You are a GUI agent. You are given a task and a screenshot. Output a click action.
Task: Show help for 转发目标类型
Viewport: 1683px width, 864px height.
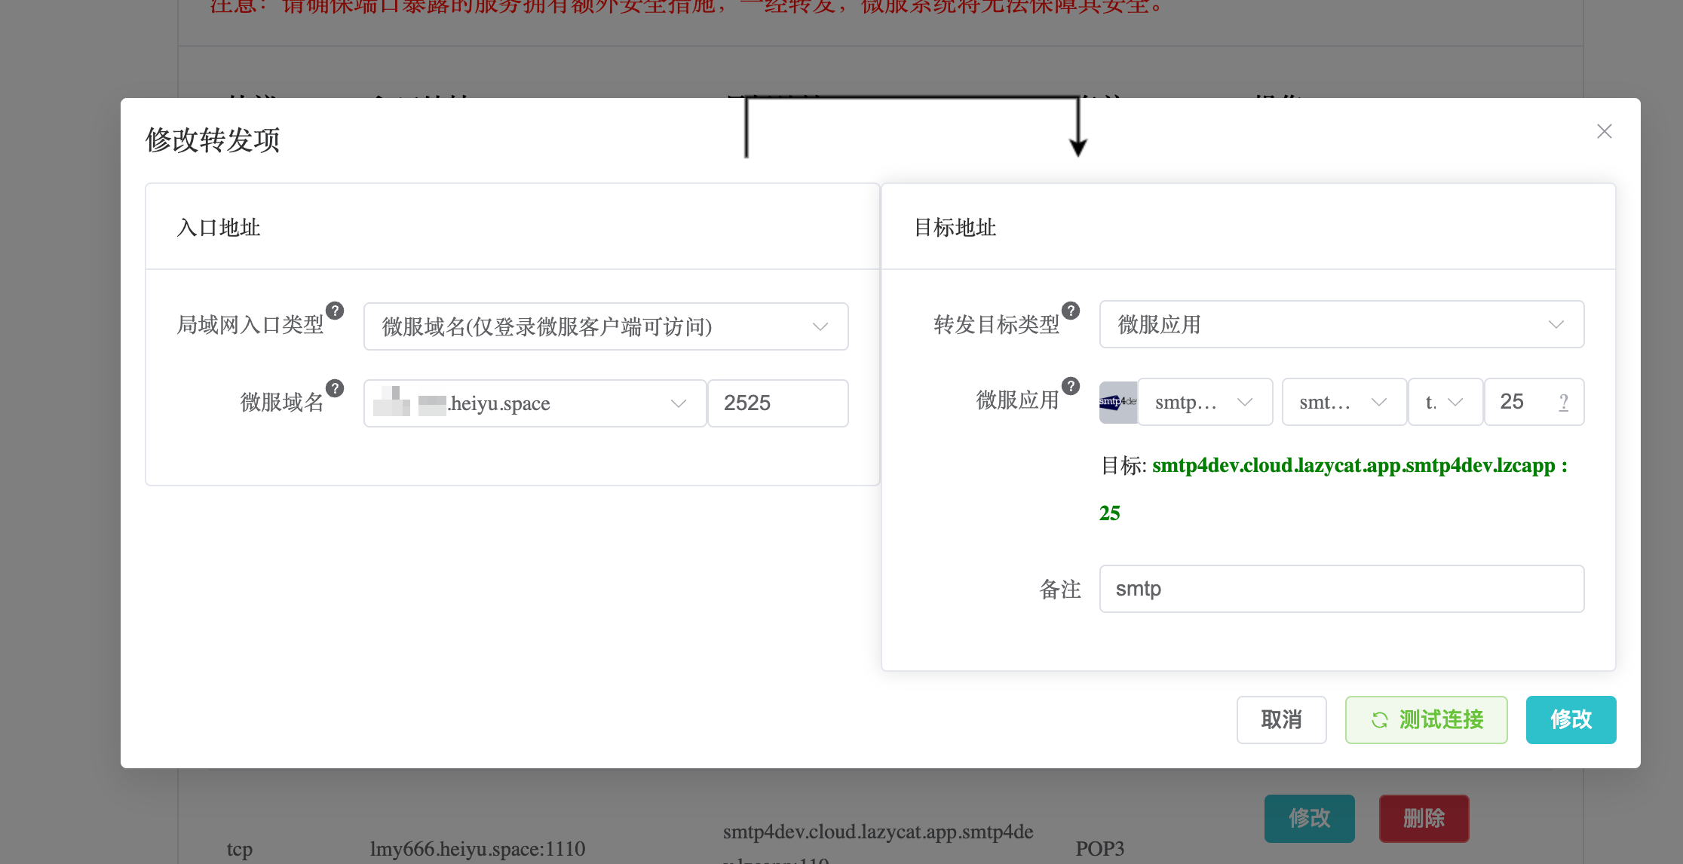1071,311
